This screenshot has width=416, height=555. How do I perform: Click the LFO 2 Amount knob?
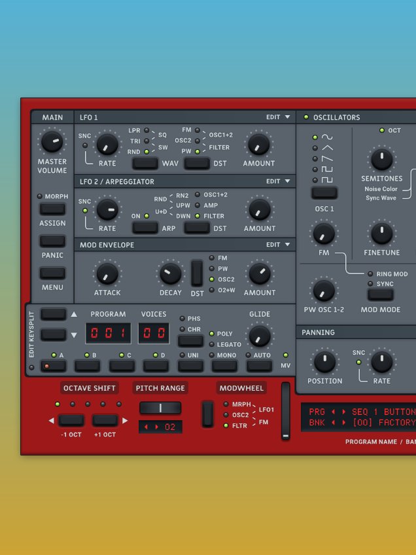tap(259, 209)
